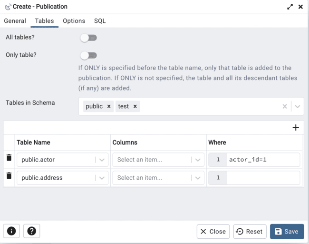Remove the public schema tag
Image resolution: width=309 pixels, height=244 pixels.
click(109, 106)
